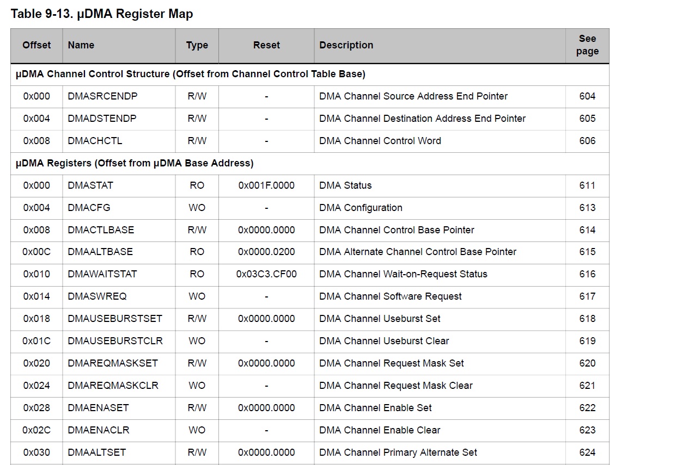The height and width of the screenshot is (465, 676).
Task: Click register name DMACHCTL
Action: tap(95, 141)
